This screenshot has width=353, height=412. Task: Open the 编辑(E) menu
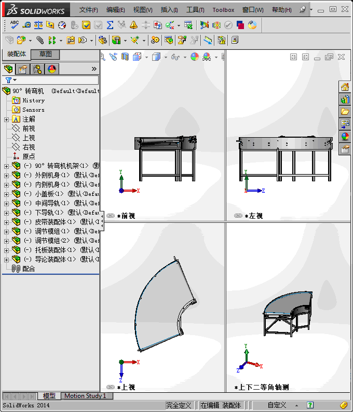pos(115,10)
